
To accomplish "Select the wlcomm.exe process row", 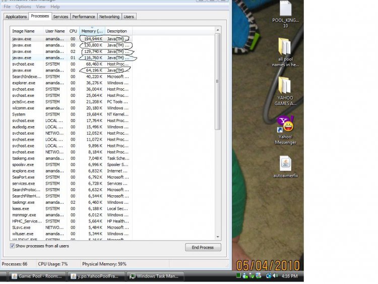I will tap(72, 108).
